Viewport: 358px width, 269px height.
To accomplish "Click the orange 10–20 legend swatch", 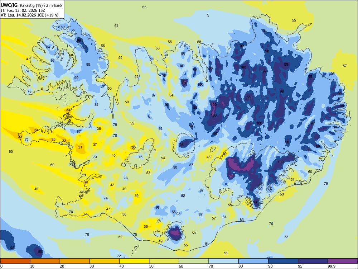I will [45, 261].
